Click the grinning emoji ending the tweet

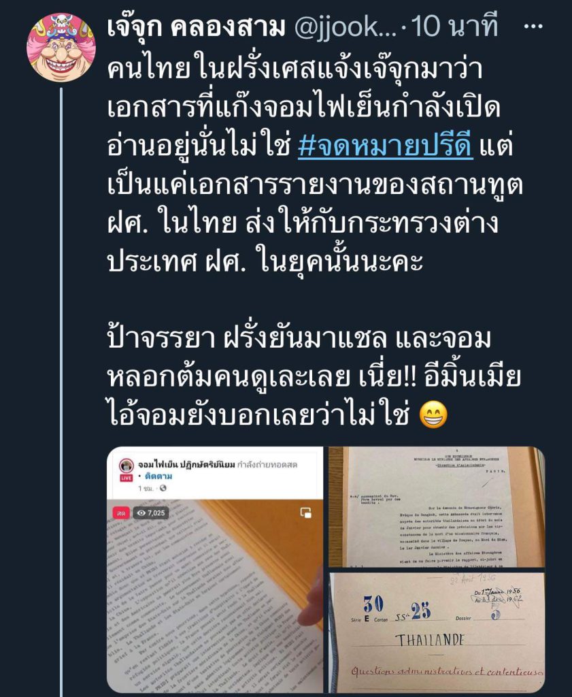tap(433, 415)
